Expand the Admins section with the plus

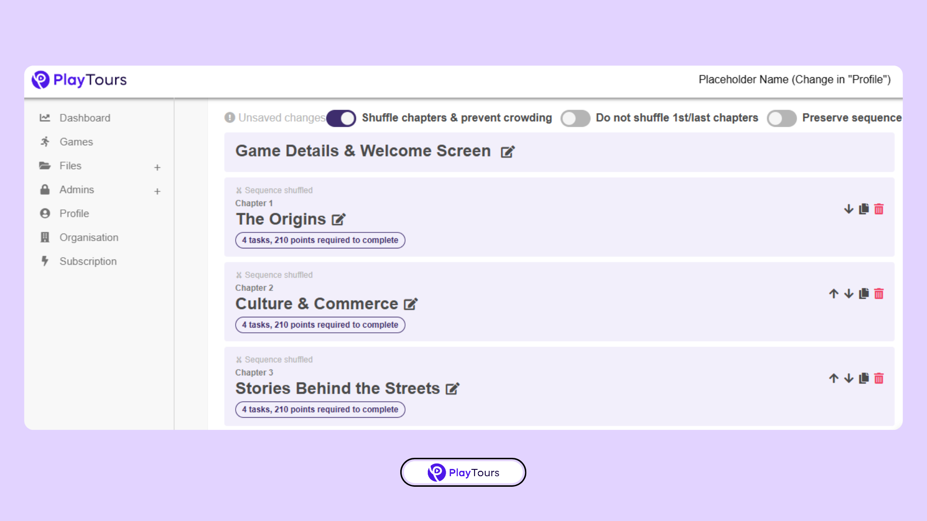(x=157, y=191)
